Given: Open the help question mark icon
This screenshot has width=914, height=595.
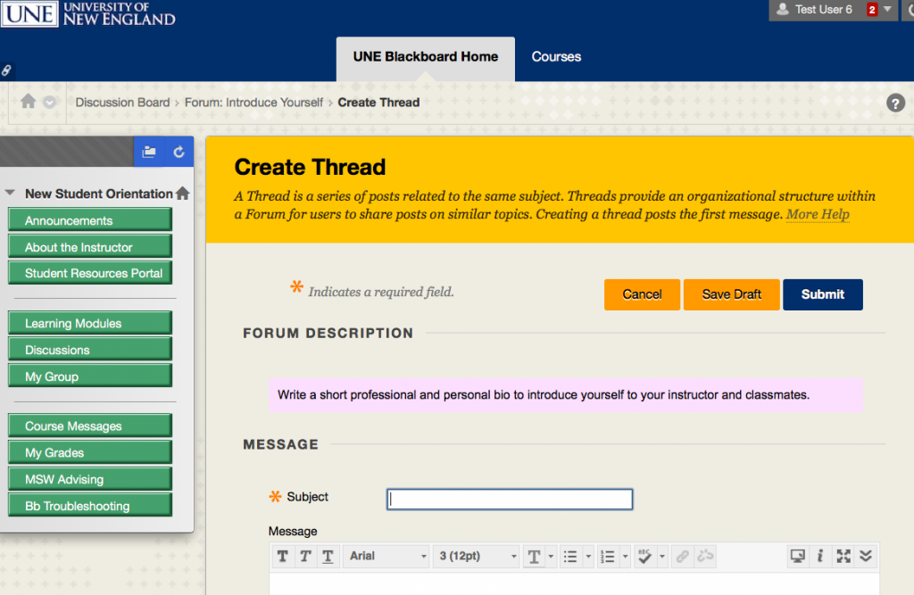Looking at the screenshot, I should (895, 103).
